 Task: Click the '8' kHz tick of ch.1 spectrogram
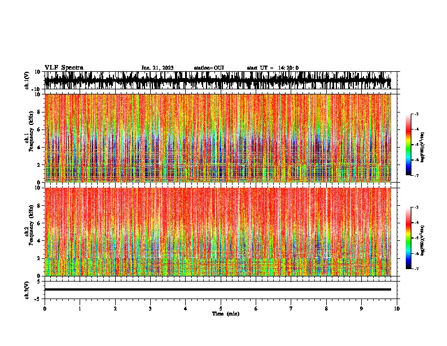pos(39,112)
